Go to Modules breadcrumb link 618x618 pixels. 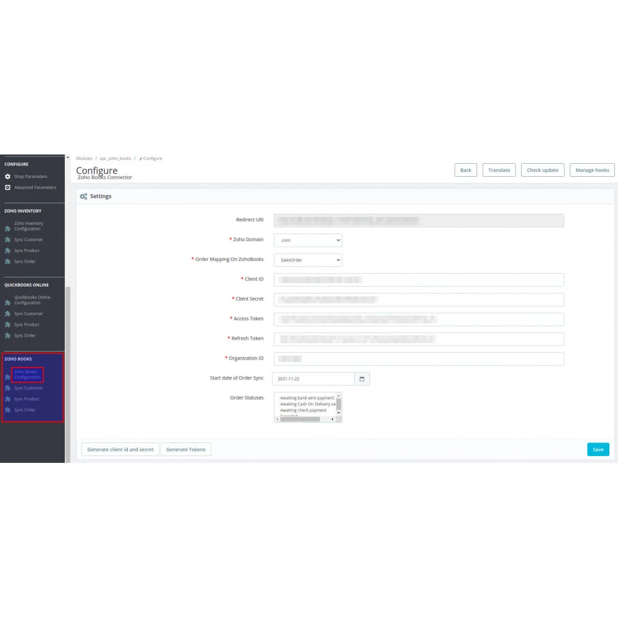[x=84, y=158]
